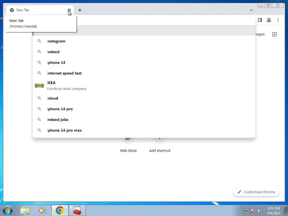Open the tab search chevron
This screenshot has width=288, height=216.
(251, 10)
